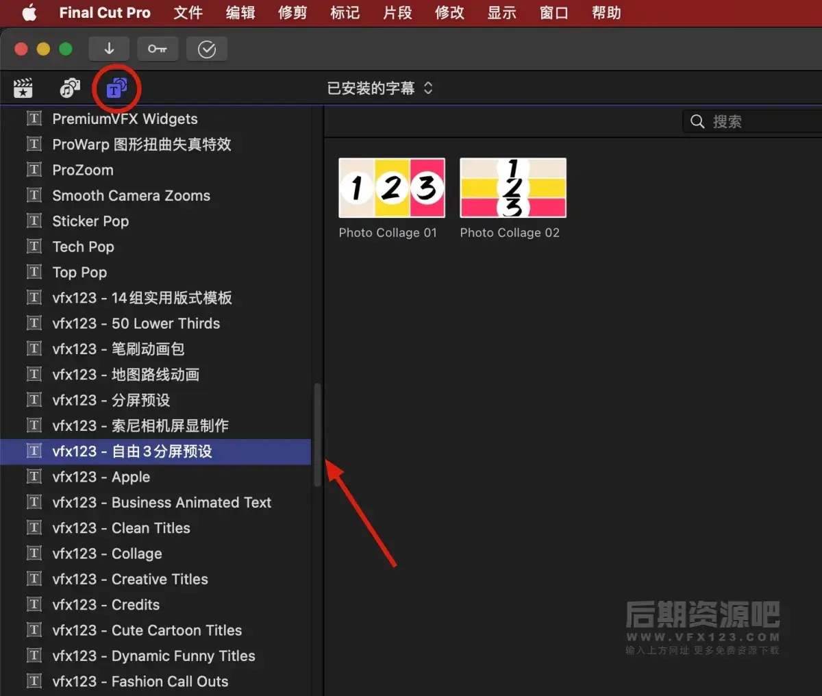The width and height of the screenshot is (822, 696).
Task: Select the Photo Collage 02 thumbnail
Action: tap(513, 188)
